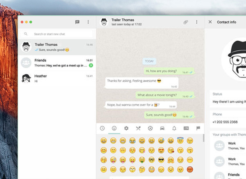Switch to the bell objects emoji tab
The width and height of the screenshot is (246, 179).
(174, 129)
